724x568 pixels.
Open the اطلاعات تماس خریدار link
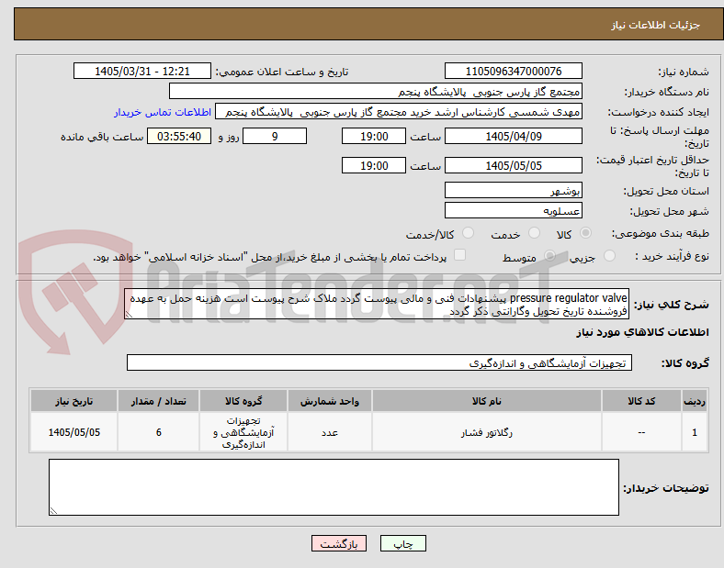pos(163,112)
